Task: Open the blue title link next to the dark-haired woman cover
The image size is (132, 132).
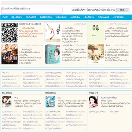Action: coord(109,98)
